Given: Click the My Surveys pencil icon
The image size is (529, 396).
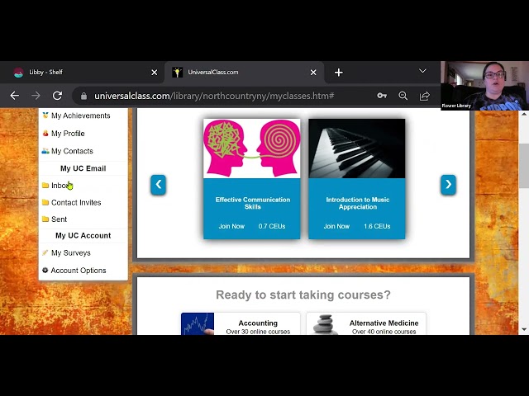Looking at the screenshot, I should pyautogui.click(x=45, y=252).
